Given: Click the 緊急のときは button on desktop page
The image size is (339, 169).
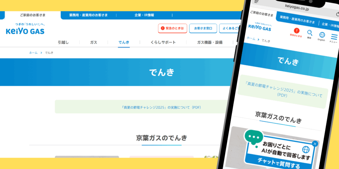Looking at the screenshot, I should pos(172,28).
